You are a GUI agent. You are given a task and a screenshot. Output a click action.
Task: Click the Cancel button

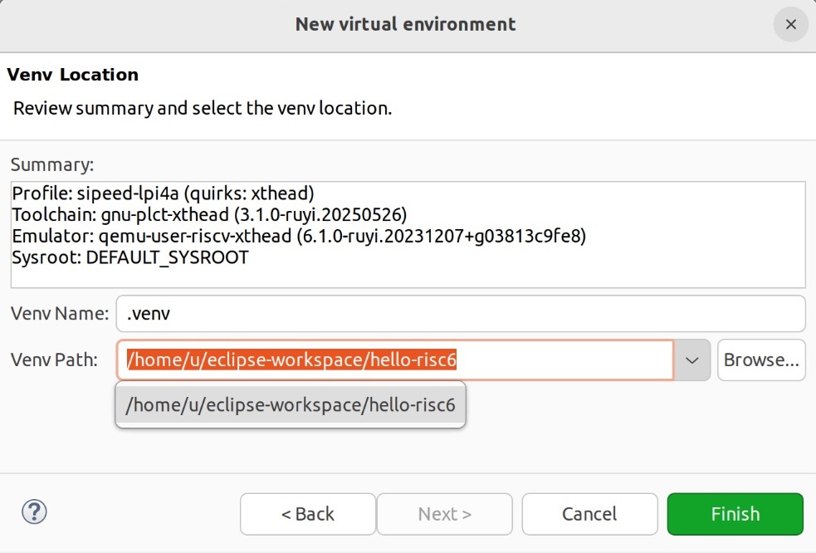(x=589, y=514)
